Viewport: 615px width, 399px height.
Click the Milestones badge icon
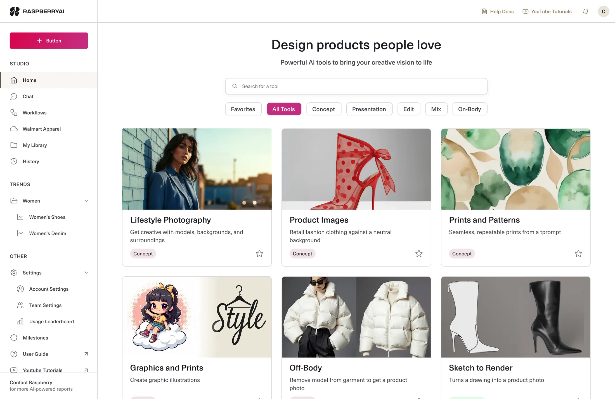(14, 338)
